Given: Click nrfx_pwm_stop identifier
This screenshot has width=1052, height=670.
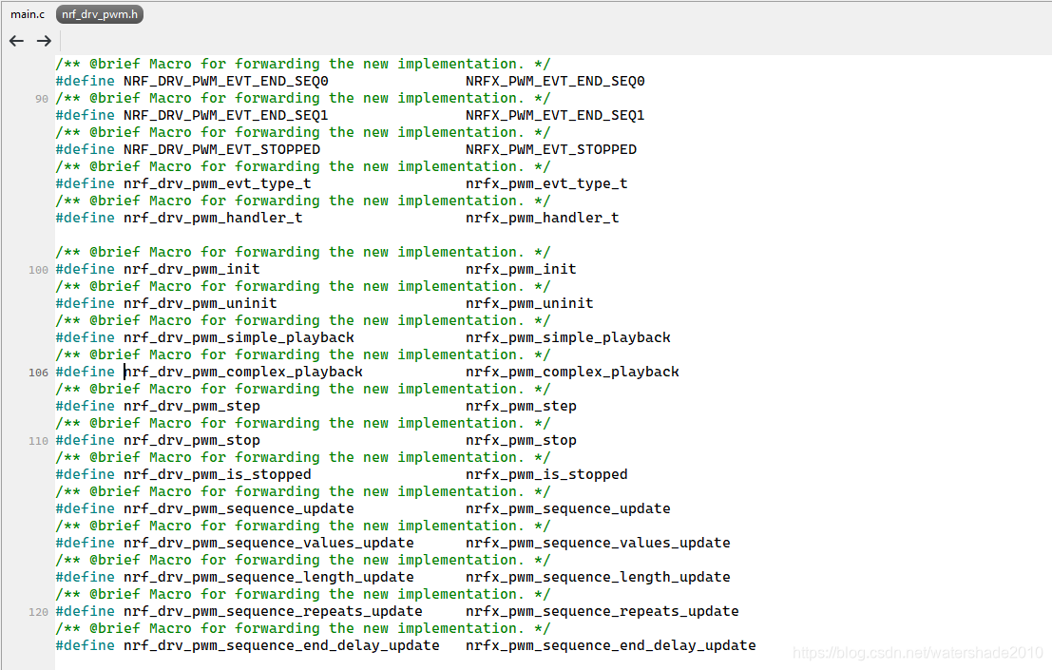Looking at the screenshot, I should pos(521,440).
